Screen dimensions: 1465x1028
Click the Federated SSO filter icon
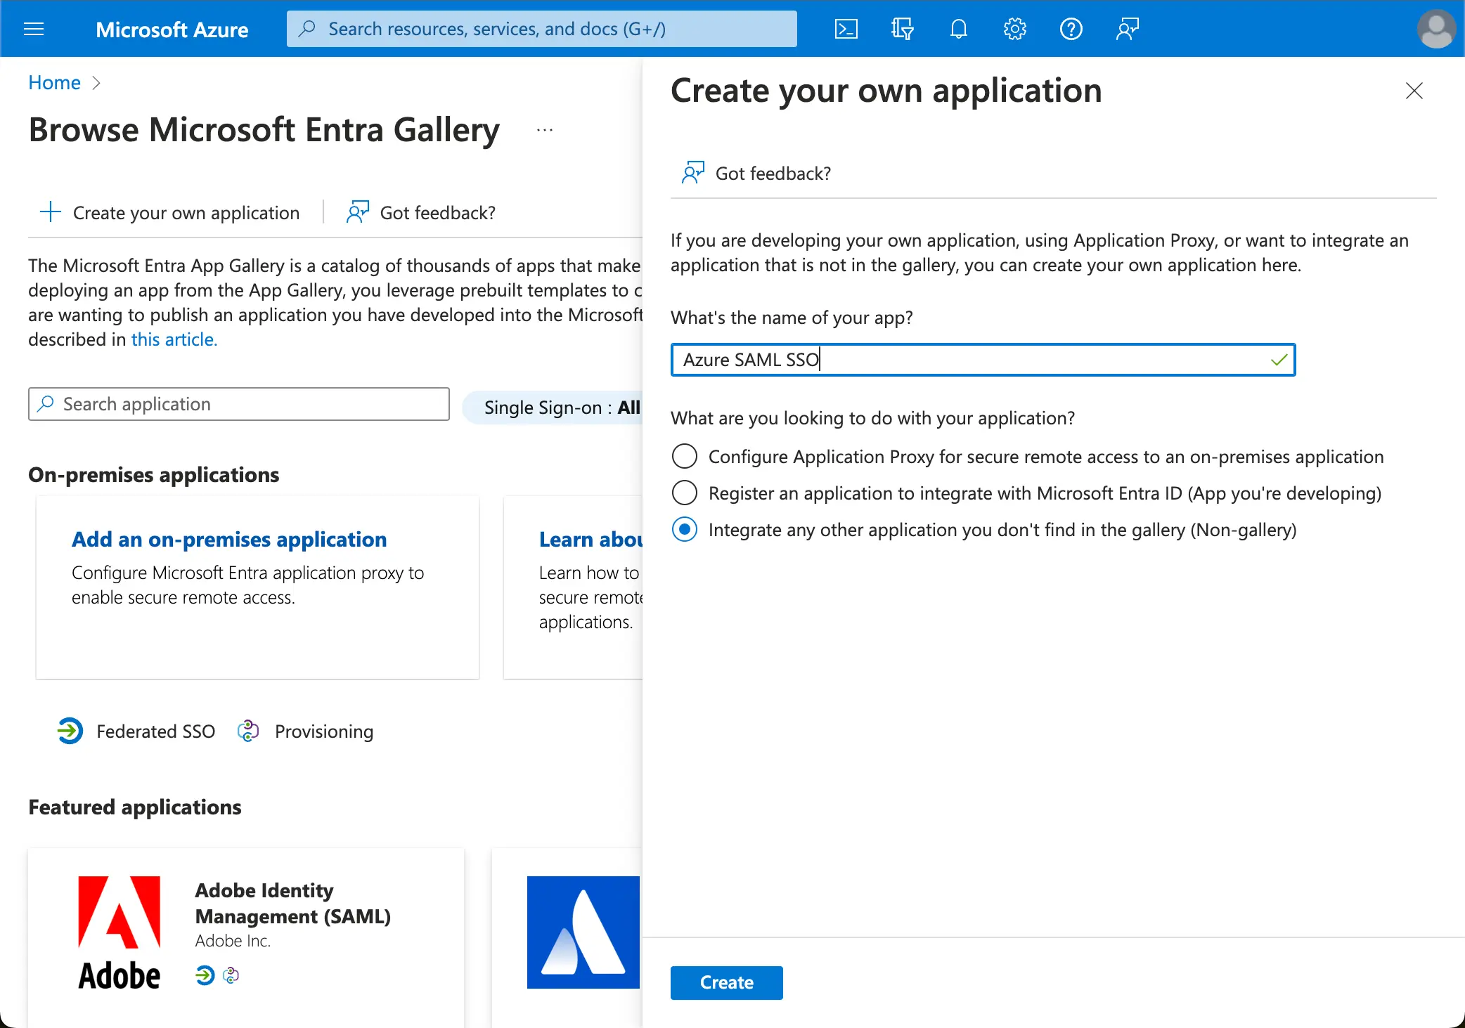[x=70, y=731]
